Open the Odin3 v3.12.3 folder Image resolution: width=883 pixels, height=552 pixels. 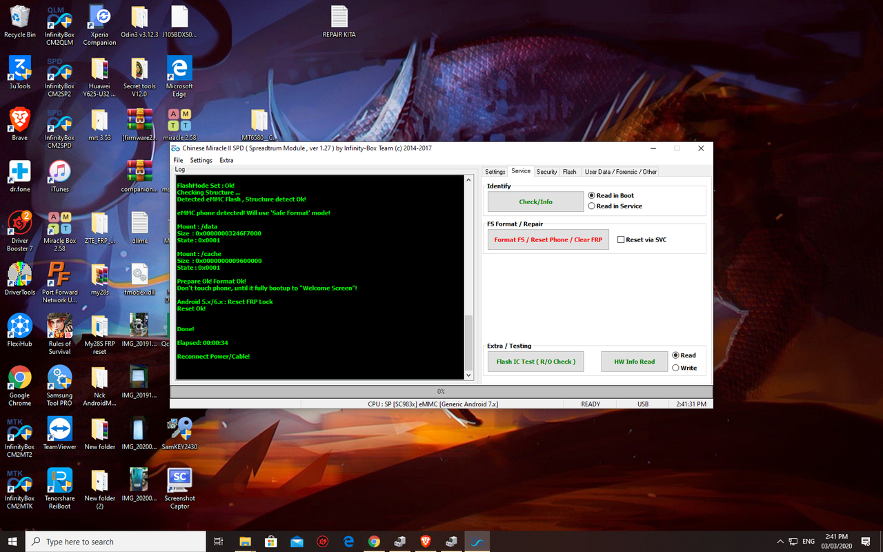139,21
